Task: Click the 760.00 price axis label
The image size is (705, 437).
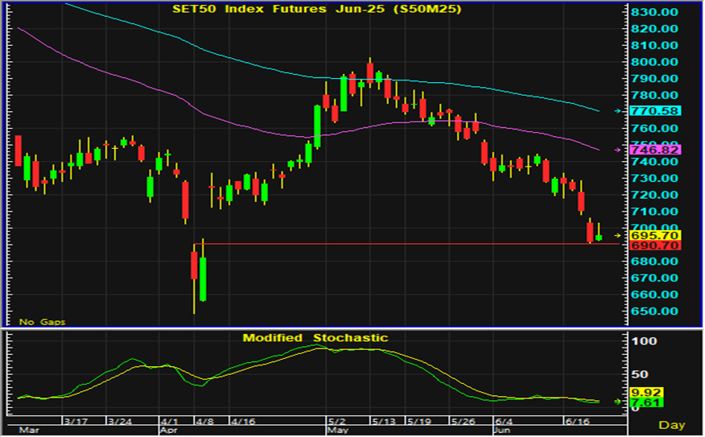Action: tap(654, 129)
